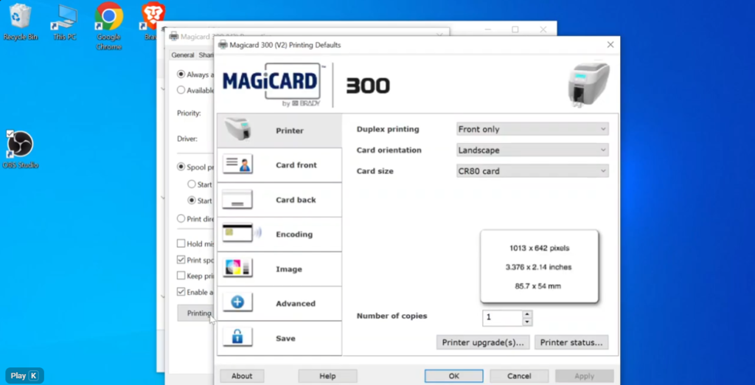Toggle the Print spooled documents checkbox
Viewport: 755px width, 385px height.
[181, 260]
